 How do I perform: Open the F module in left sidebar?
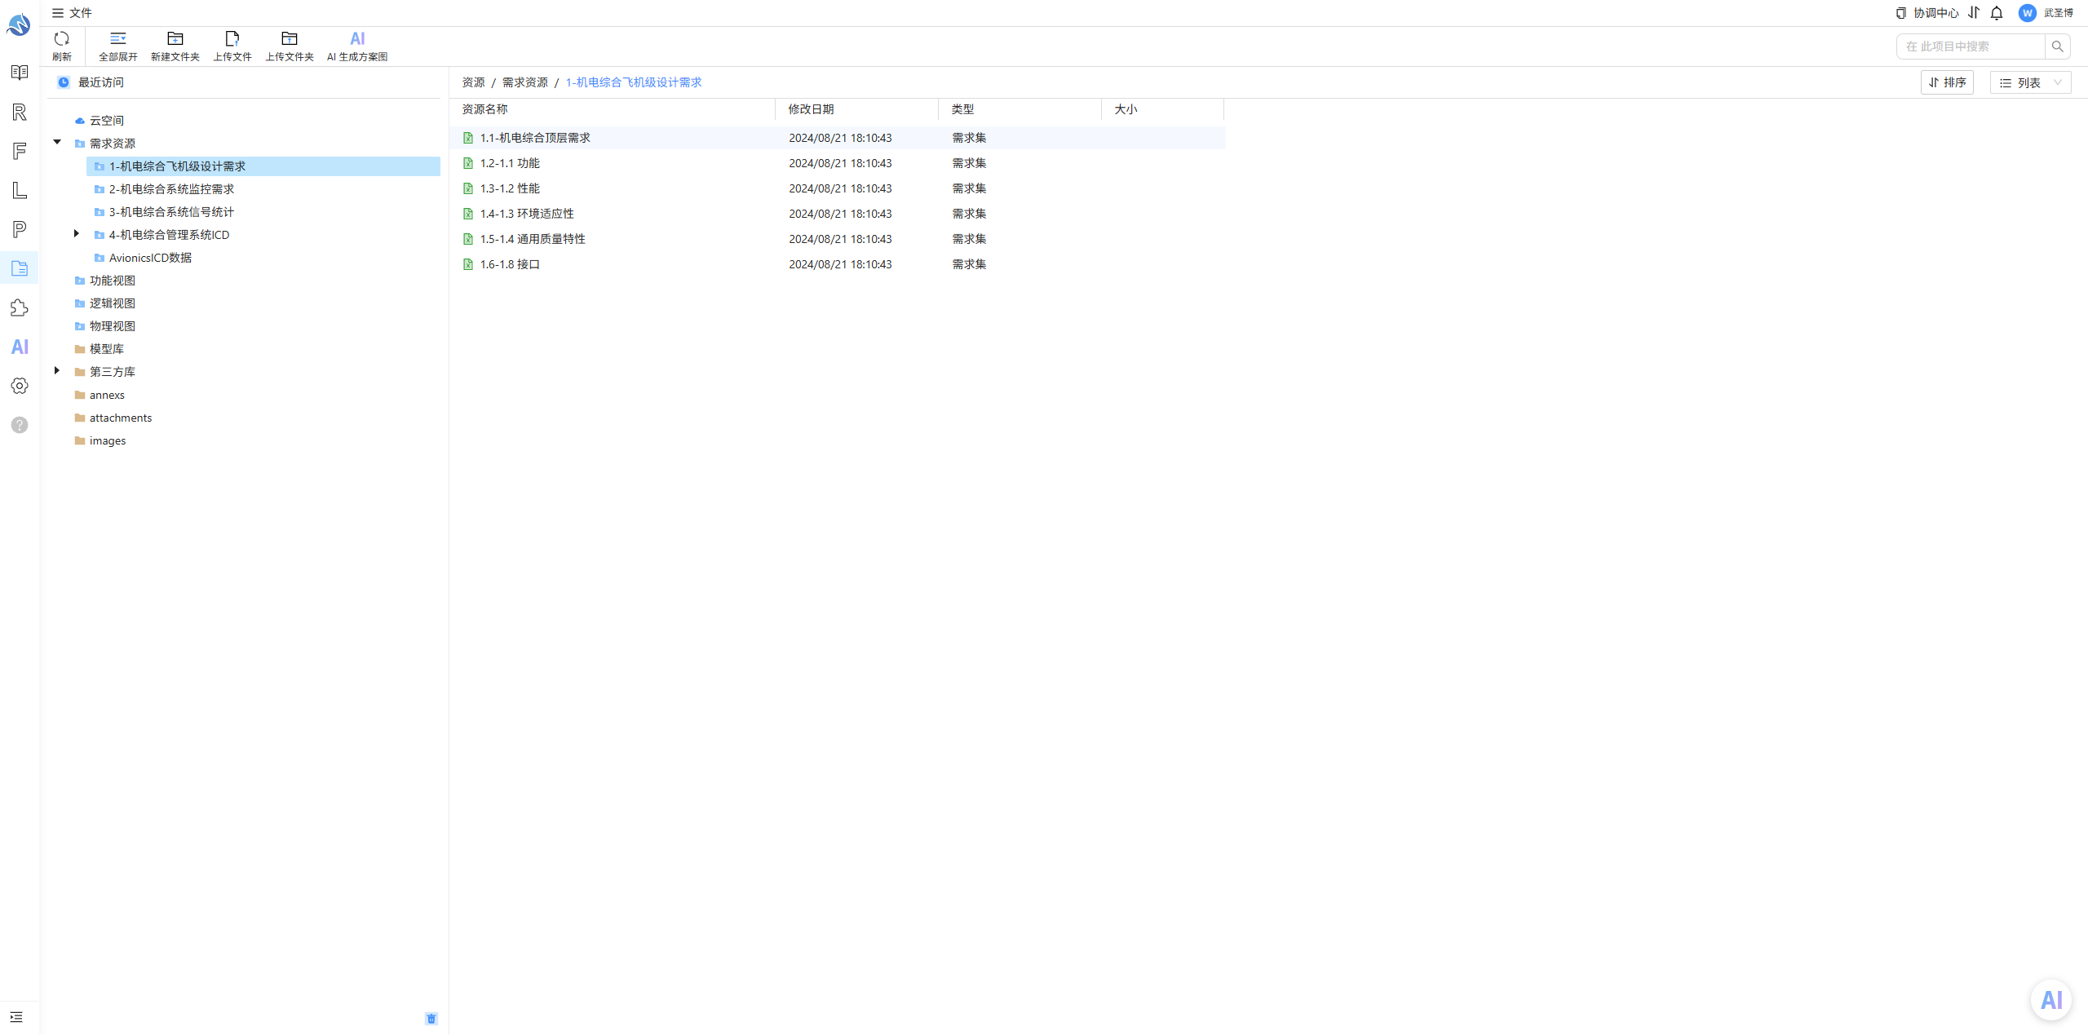click(20, 151)
